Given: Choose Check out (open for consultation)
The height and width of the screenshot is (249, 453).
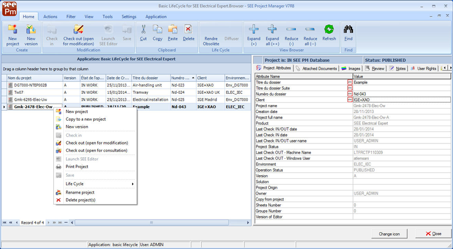Looking at the screenshot, I should coord(96,150).
